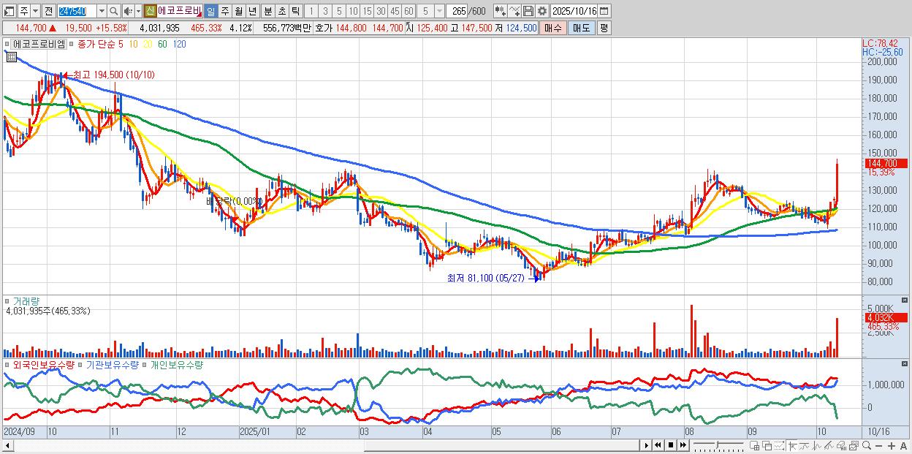The width and height of the screenshot is (912, 454).
Task: Select the 월 monthly period toggle
Action: click(x=238, y=11)
